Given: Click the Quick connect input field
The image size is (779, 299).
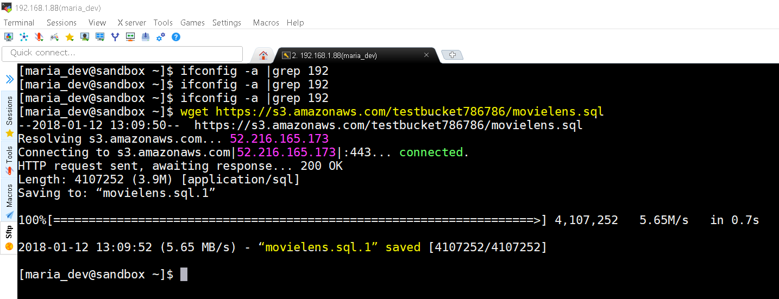Looking at the screenshot, I should (x=122, y=53).
